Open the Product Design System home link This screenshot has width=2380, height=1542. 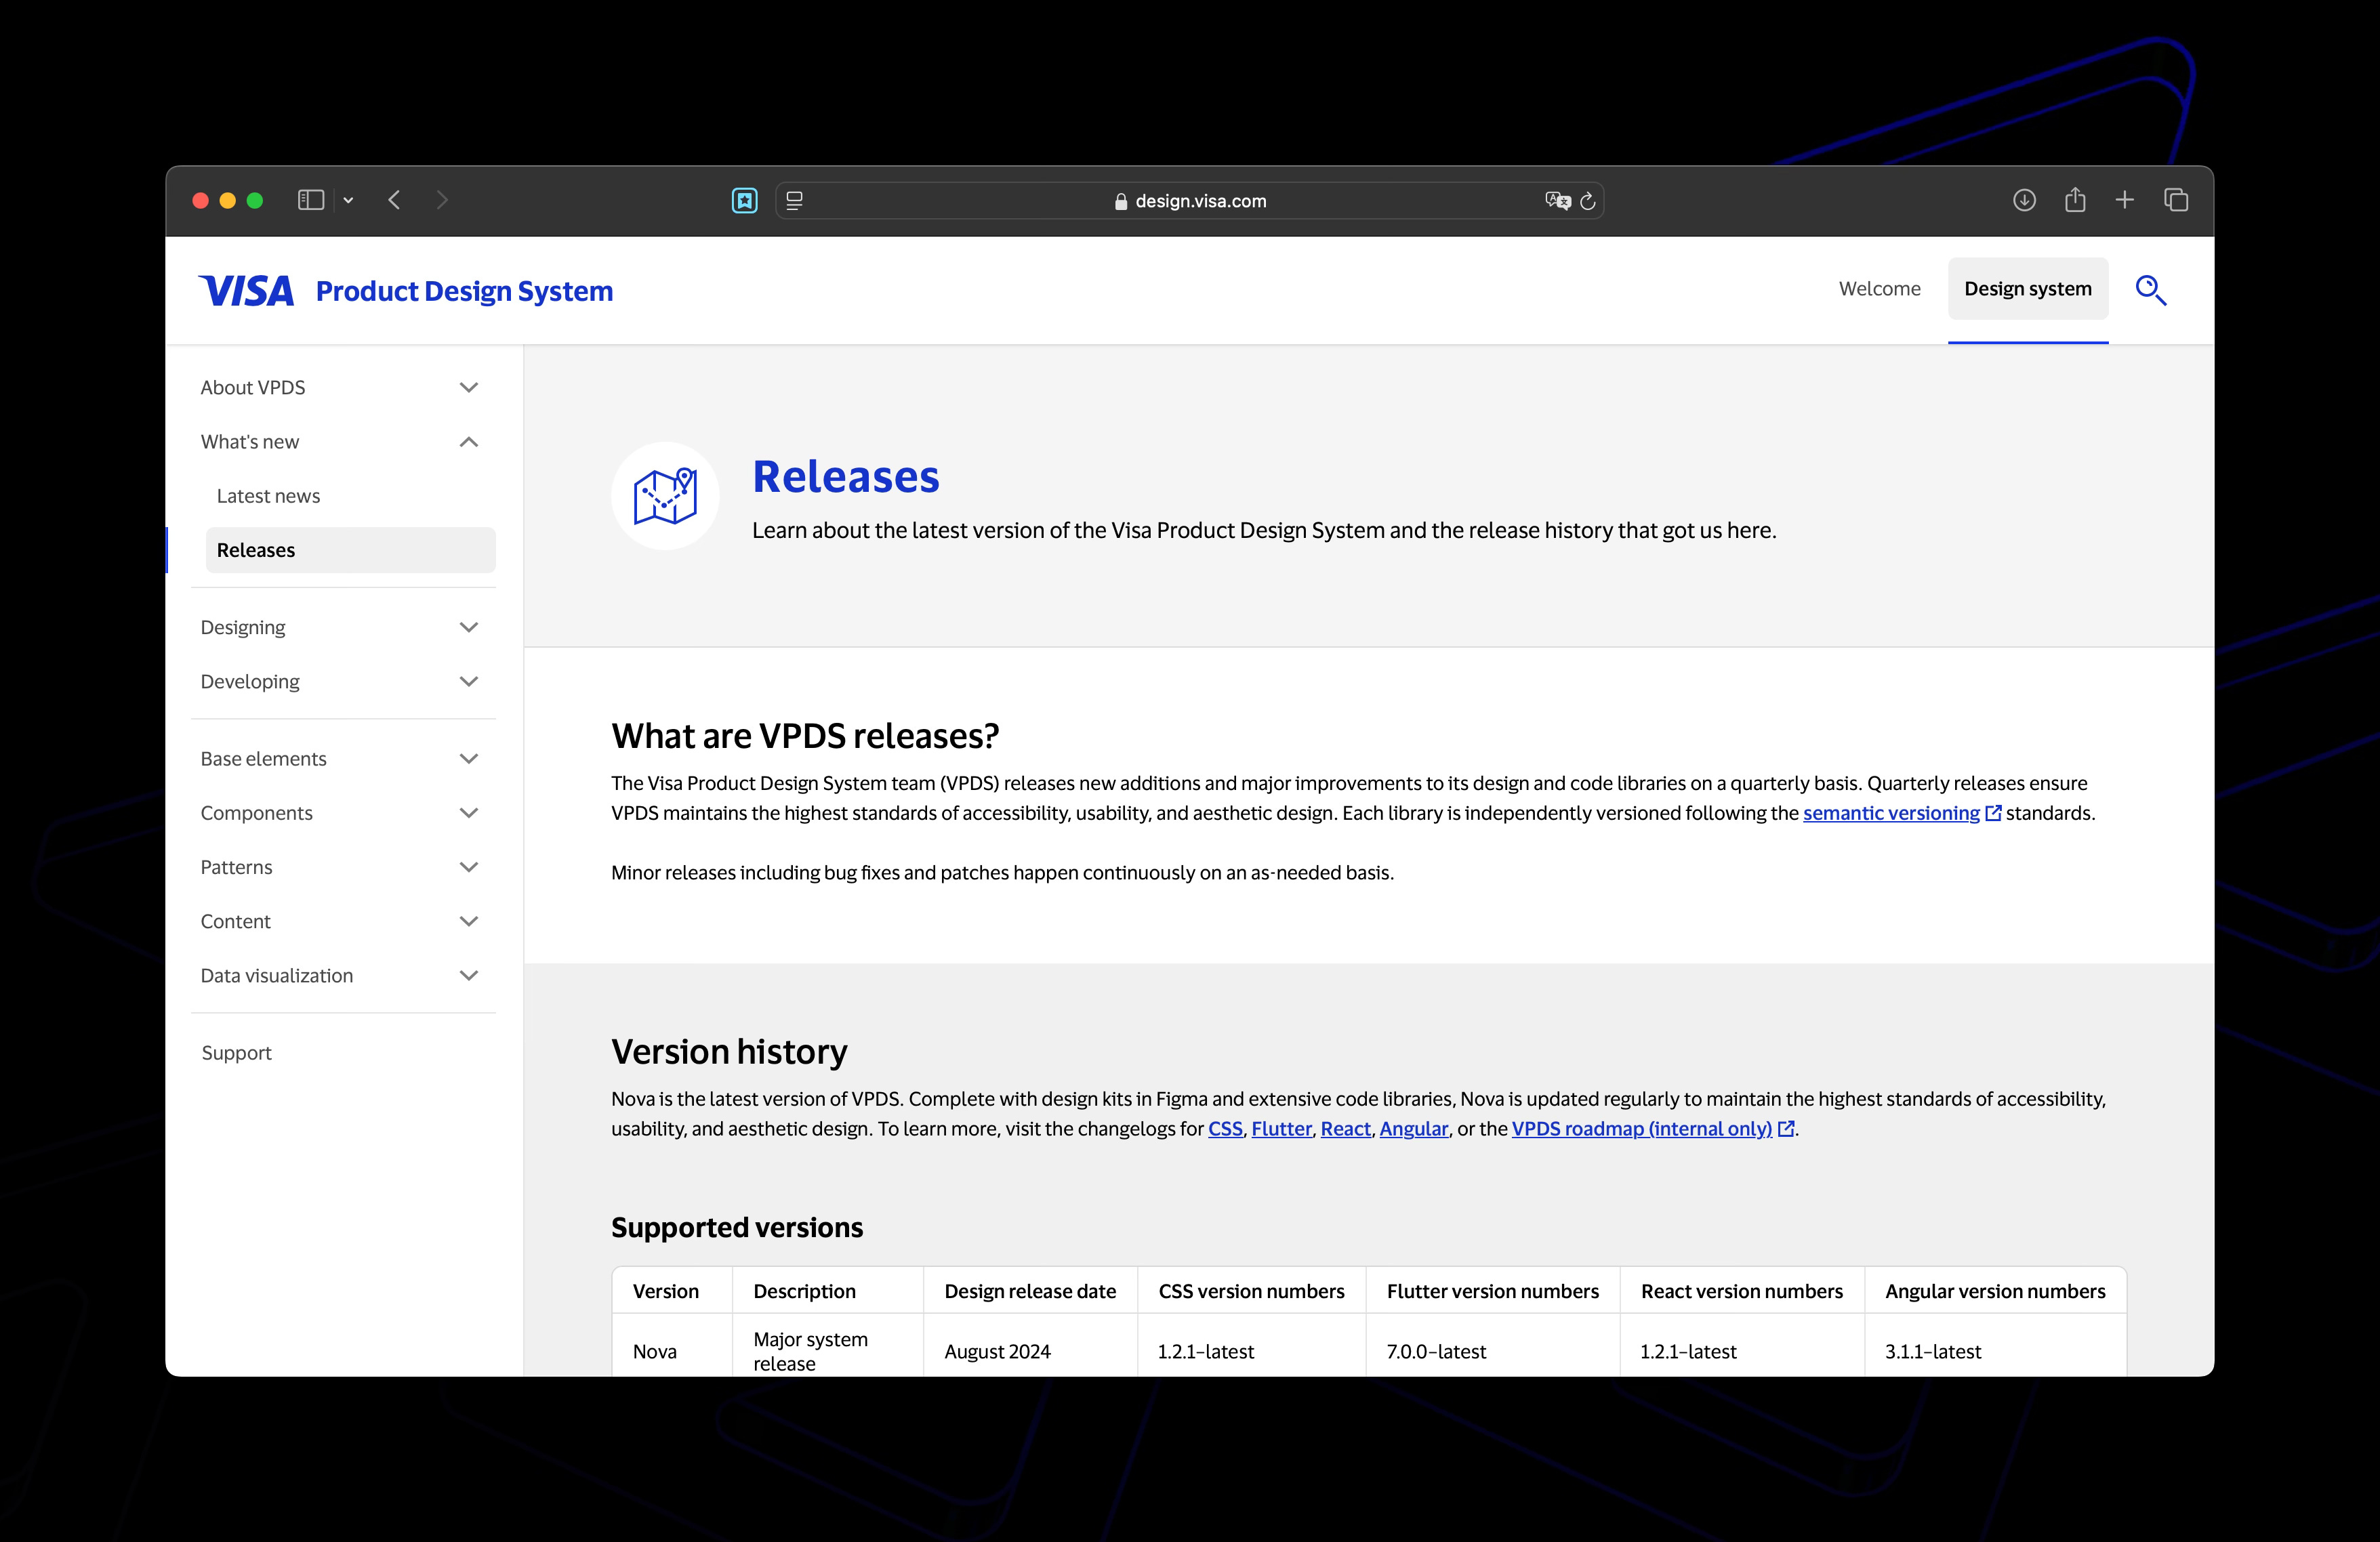tap(464, 291)
